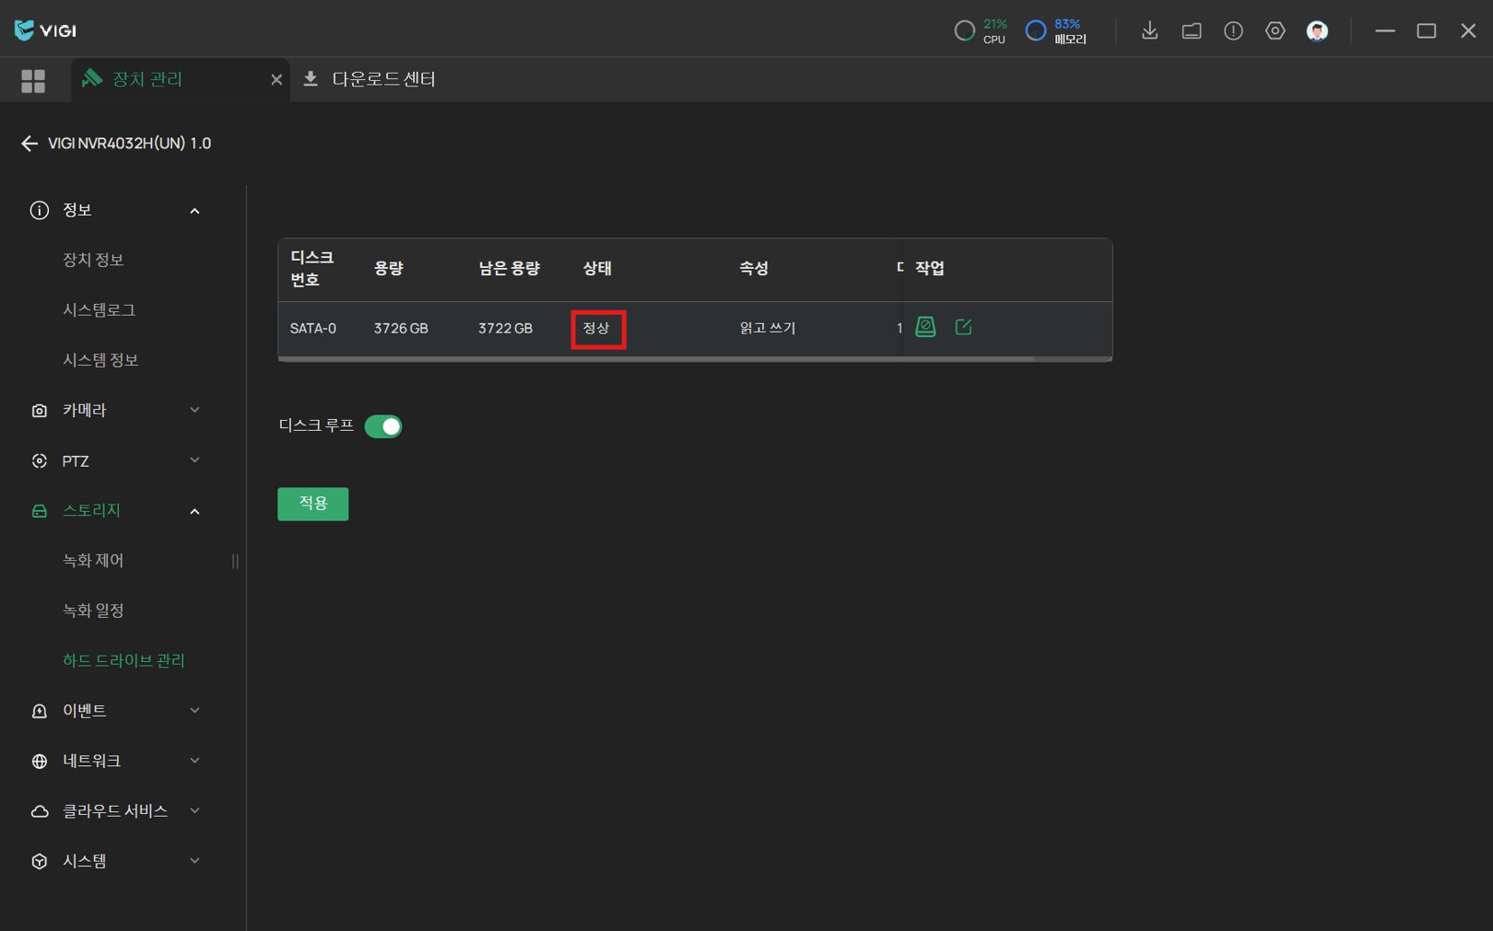Expand the PTZ sidebar section

[x=115, y=460]
